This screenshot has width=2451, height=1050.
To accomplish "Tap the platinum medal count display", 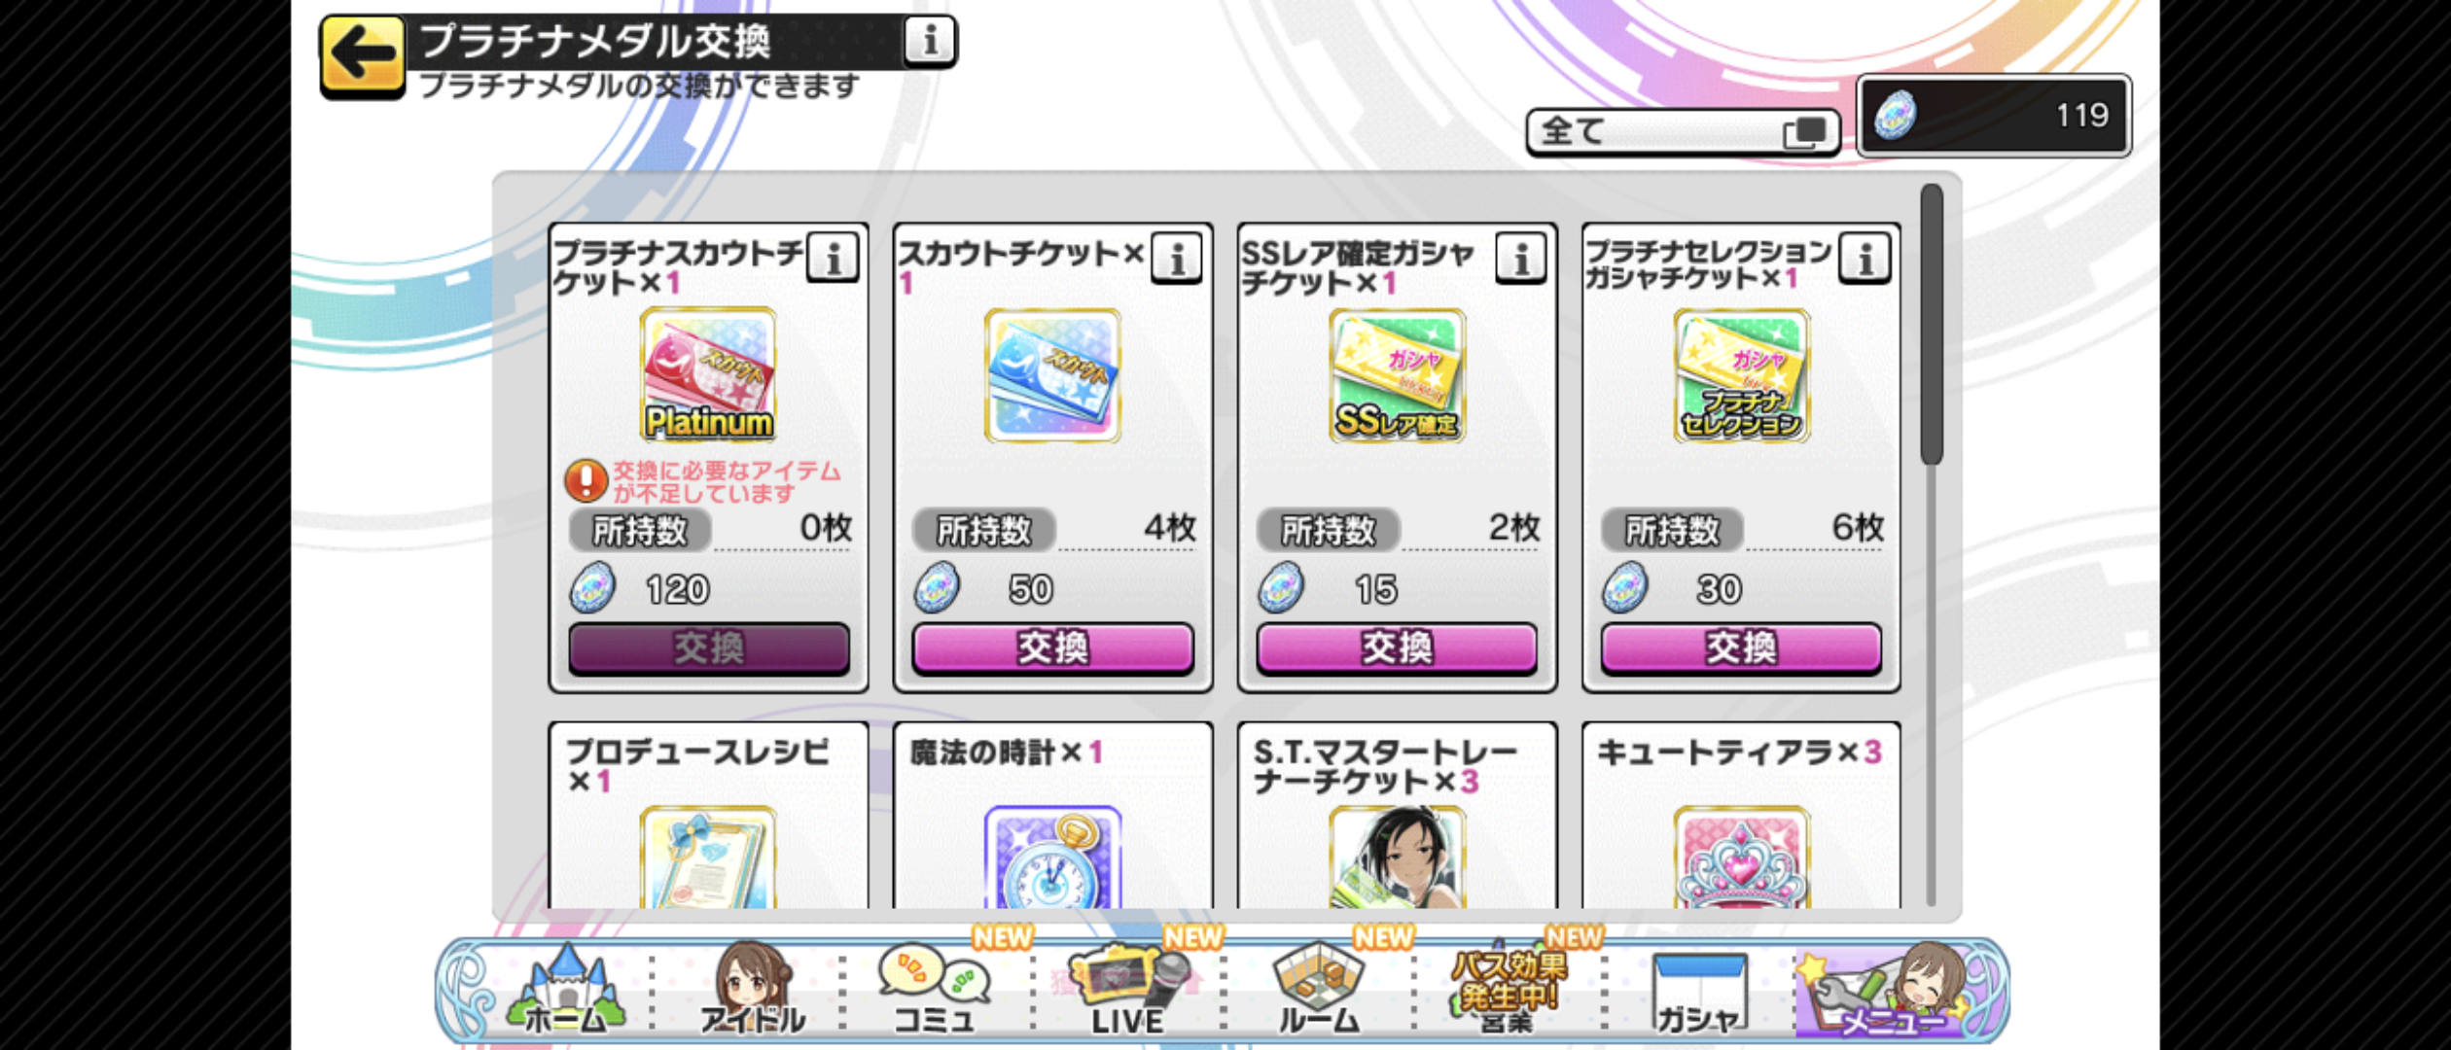I will point(1994,116).
